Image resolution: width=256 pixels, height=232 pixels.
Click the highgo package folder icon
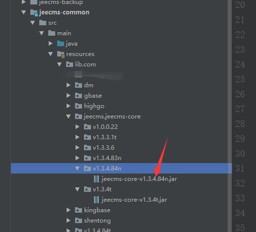pos(79,106)
